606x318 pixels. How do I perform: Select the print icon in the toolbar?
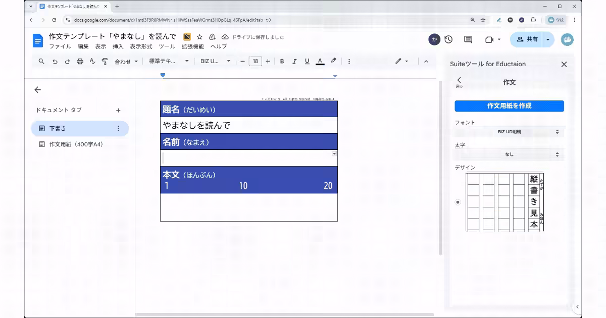pyautogui.click(x=80, y=61)
